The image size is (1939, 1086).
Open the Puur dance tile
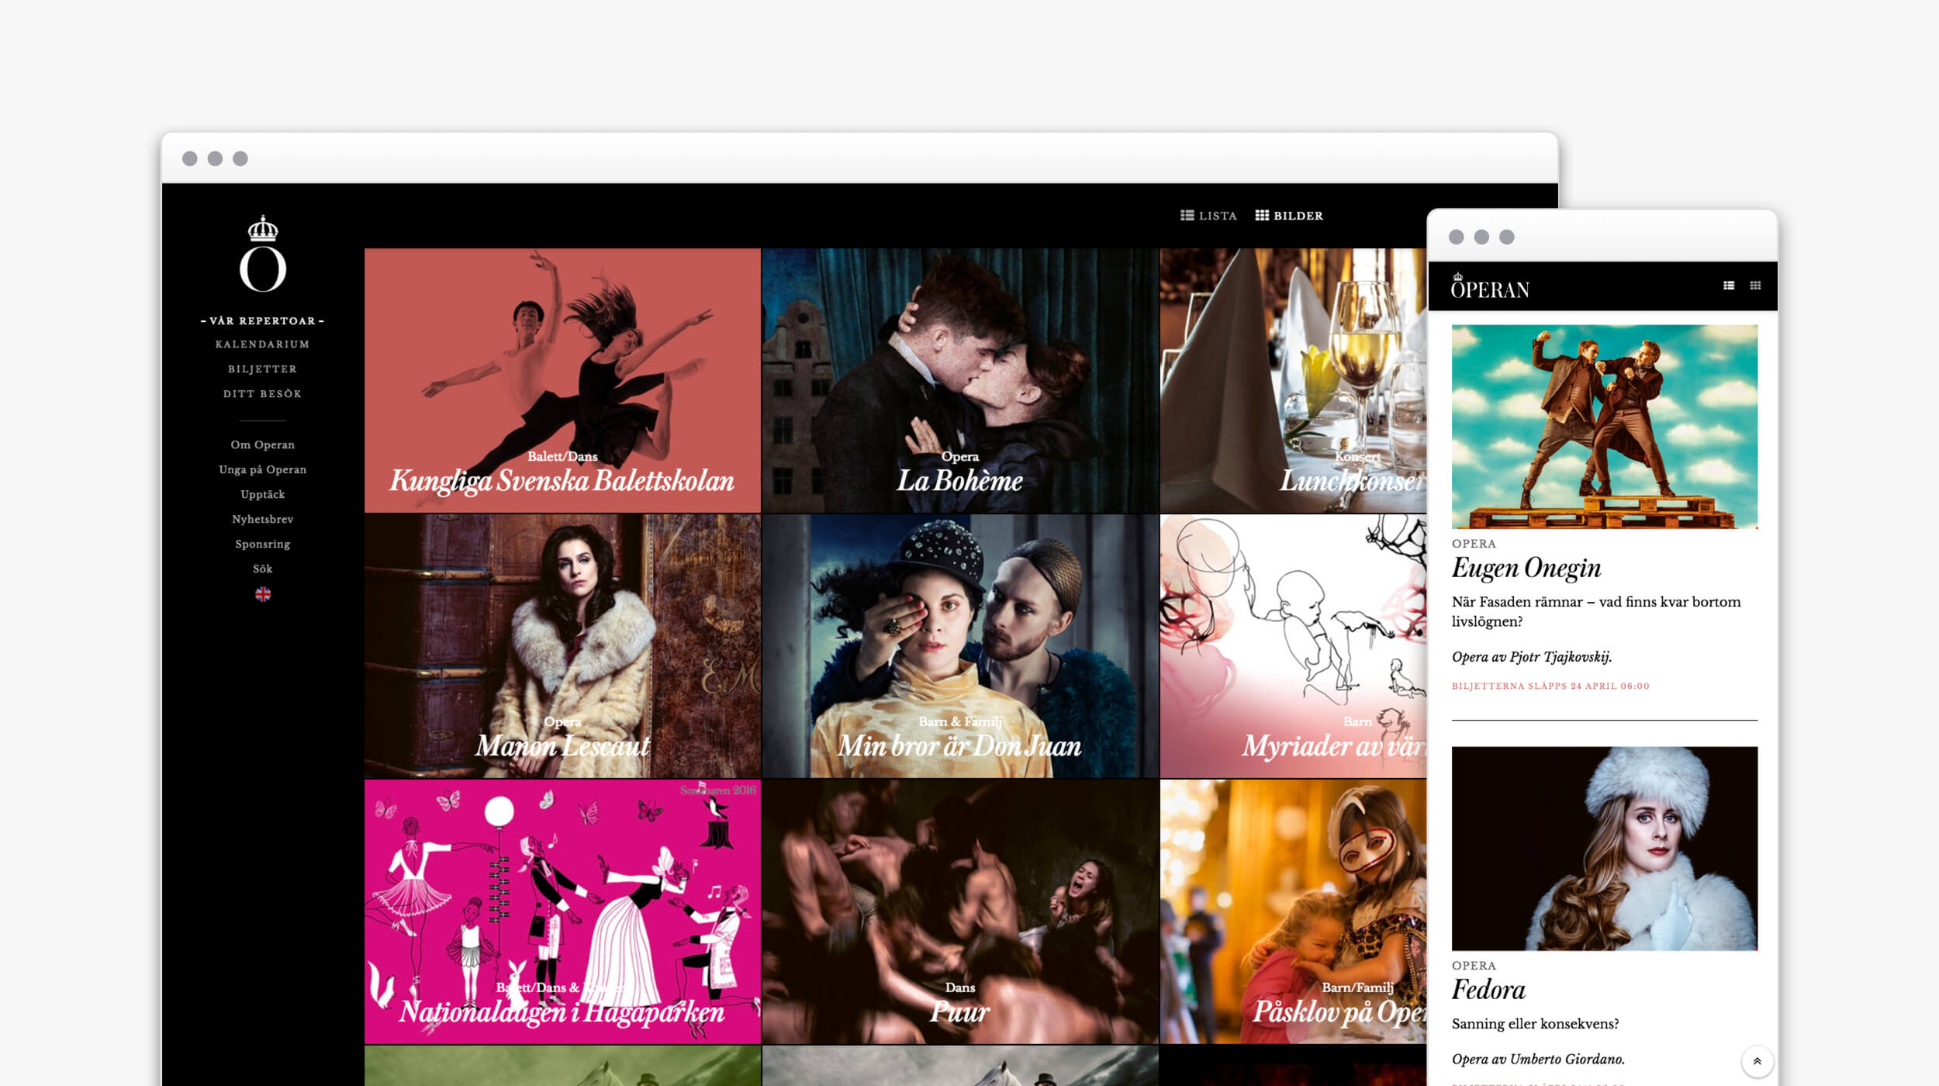(x=960, y=911)
